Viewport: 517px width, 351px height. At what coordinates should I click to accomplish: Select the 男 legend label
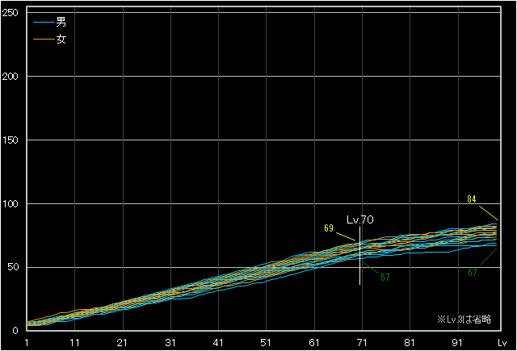coord(61,22)
